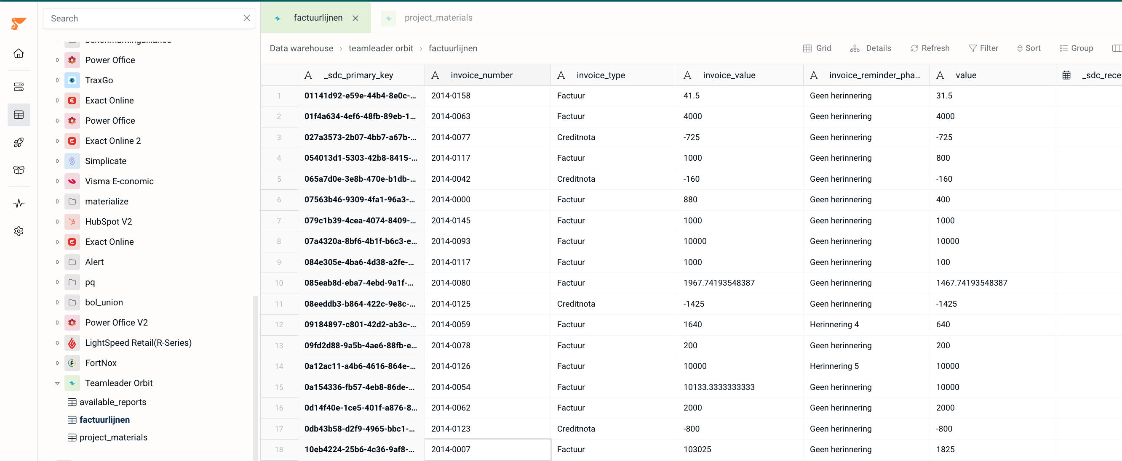
Task: Click the HubSpot V2 connector icon
Action: 72,221
